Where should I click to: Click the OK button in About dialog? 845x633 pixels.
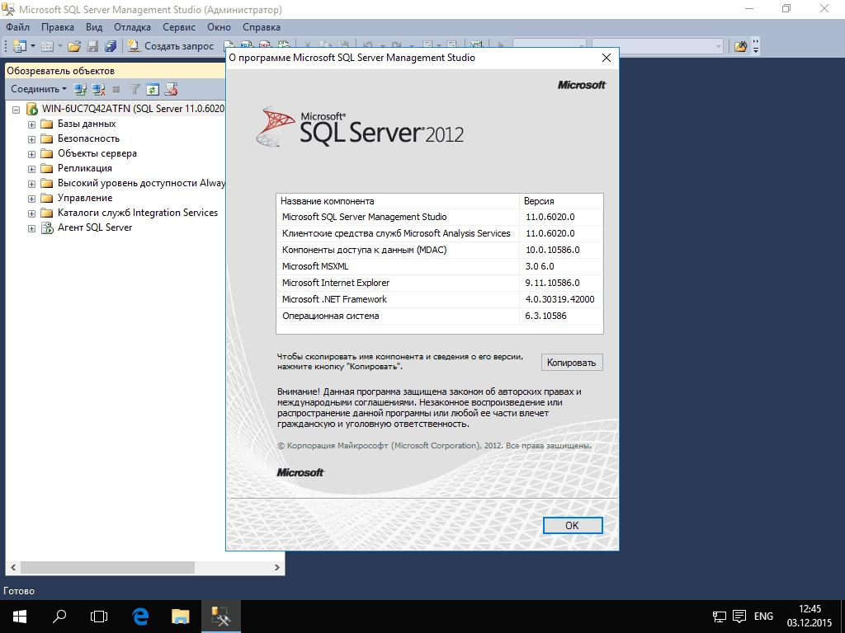tap(573, 525)
